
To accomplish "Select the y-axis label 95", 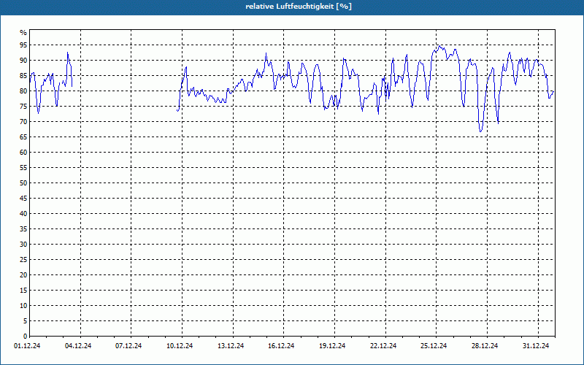I will click(x=23, y=45).
